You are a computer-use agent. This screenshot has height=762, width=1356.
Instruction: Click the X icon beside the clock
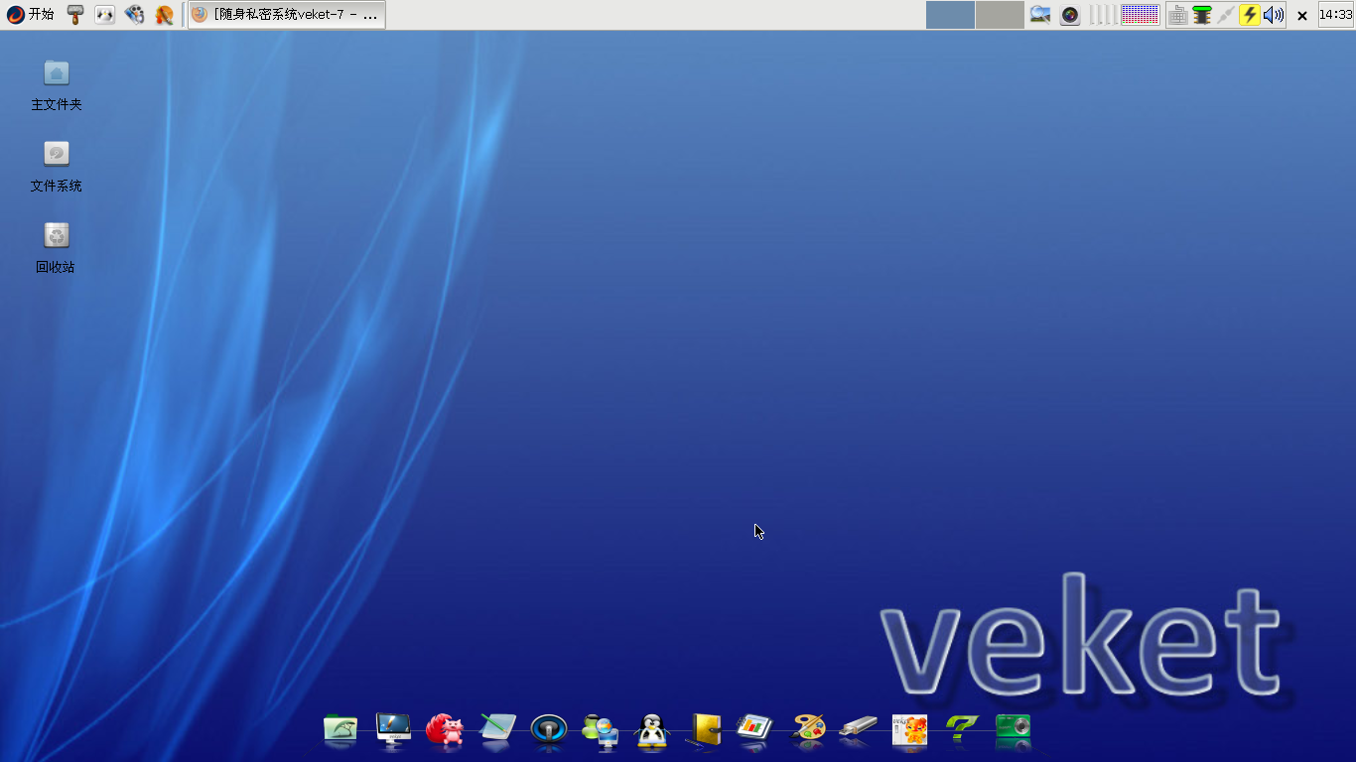(x=1302, y=16)
